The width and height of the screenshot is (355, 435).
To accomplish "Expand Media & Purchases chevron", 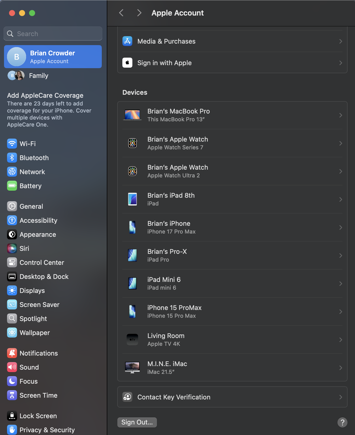I will pos(341,41).
